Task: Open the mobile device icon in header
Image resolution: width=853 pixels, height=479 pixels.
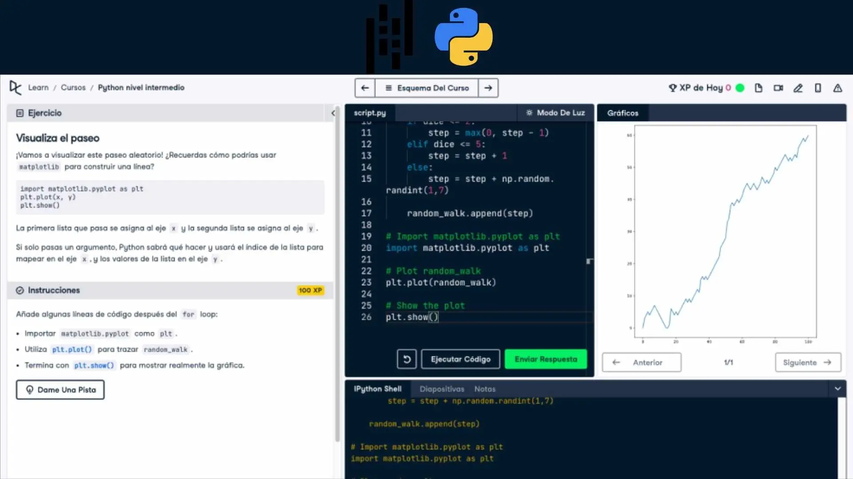Action: [818, 88]
